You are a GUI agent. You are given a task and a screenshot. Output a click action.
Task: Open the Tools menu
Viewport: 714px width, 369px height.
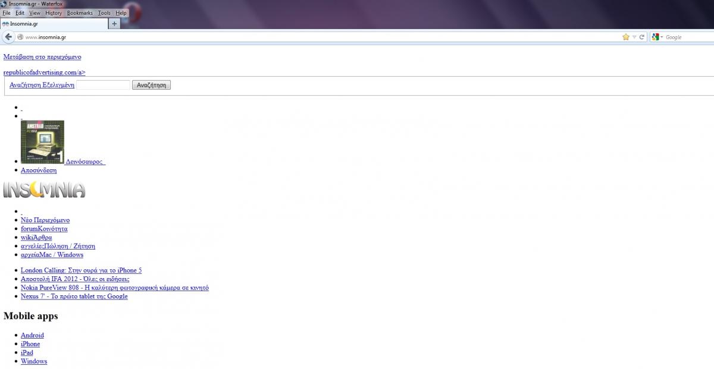pyautogui.click(x=104, y=12)
